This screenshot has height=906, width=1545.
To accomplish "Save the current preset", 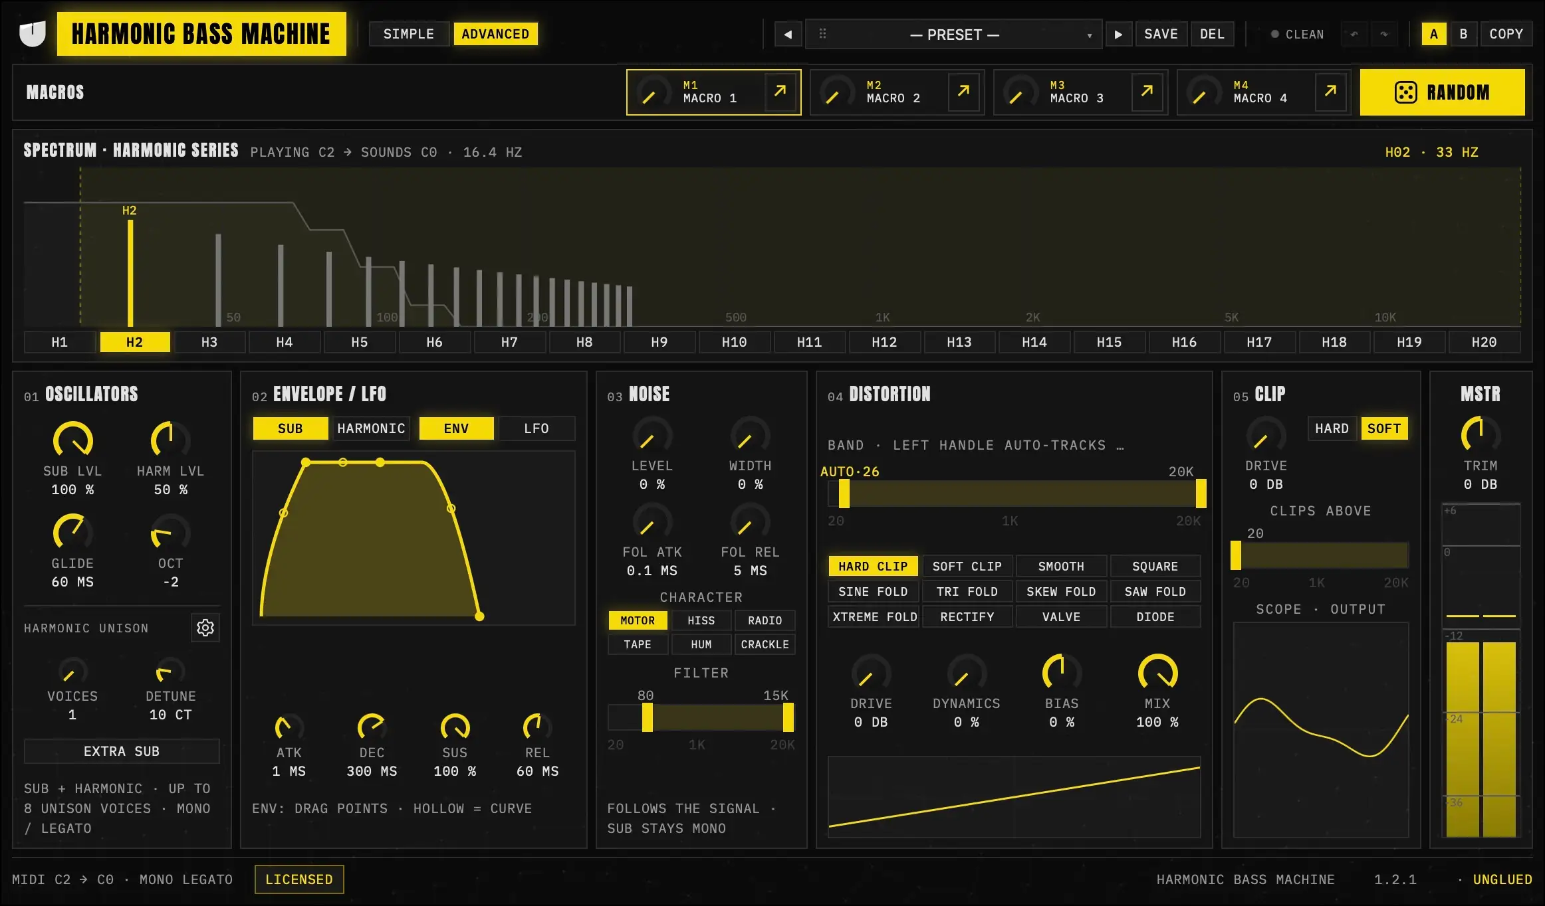I will coord(1161,34).
